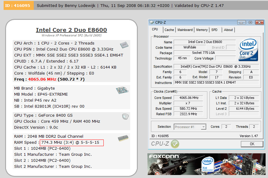This screenshot has width=268, height=178.
Task: Click the Intel Core 2 Duo logo
Action: point(248,50)
